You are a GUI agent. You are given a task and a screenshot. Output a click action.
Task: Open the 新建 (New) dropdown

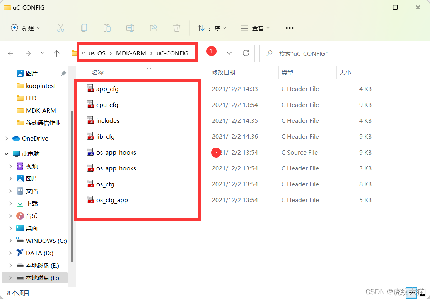pos(25,28)
